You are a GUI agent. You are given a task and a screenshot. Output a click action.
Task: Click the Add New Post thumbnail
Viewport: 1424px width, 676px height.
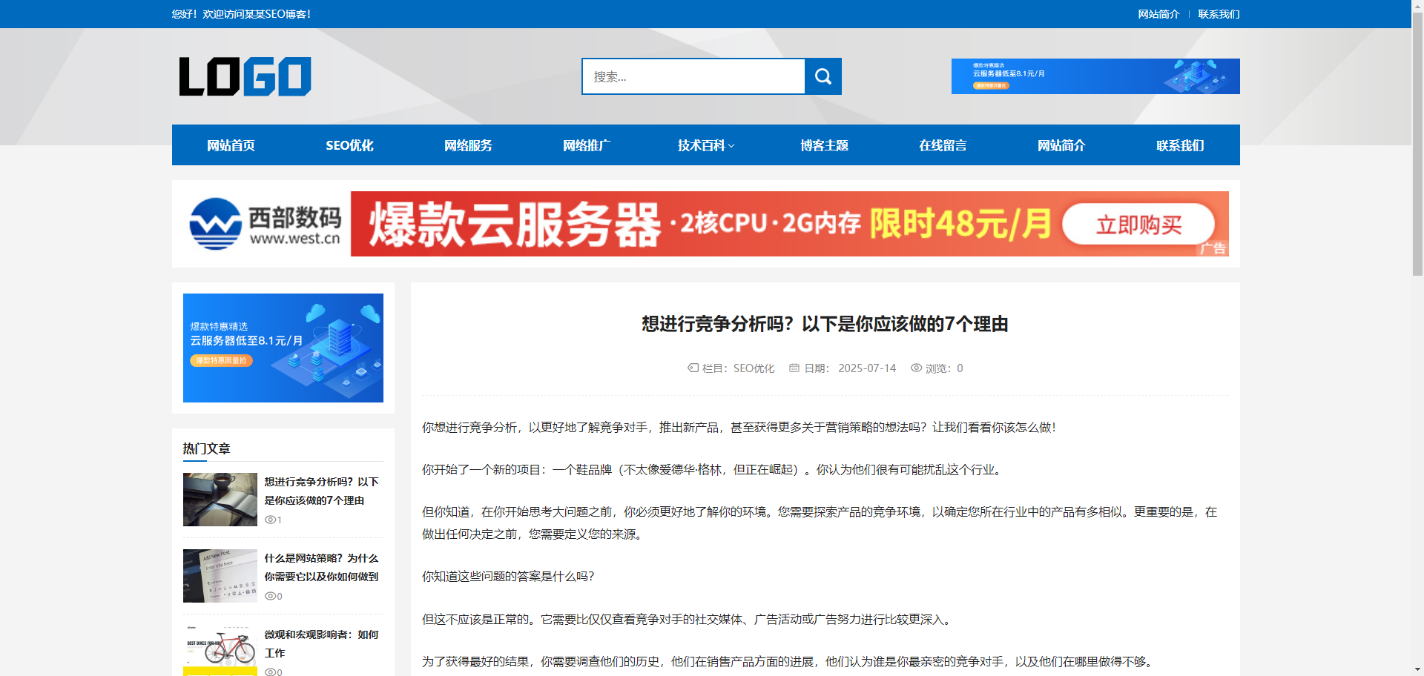(x=220, y=576)
